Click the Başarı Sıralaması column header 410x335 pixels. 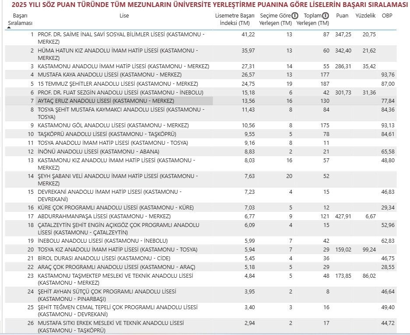(20, 19)
